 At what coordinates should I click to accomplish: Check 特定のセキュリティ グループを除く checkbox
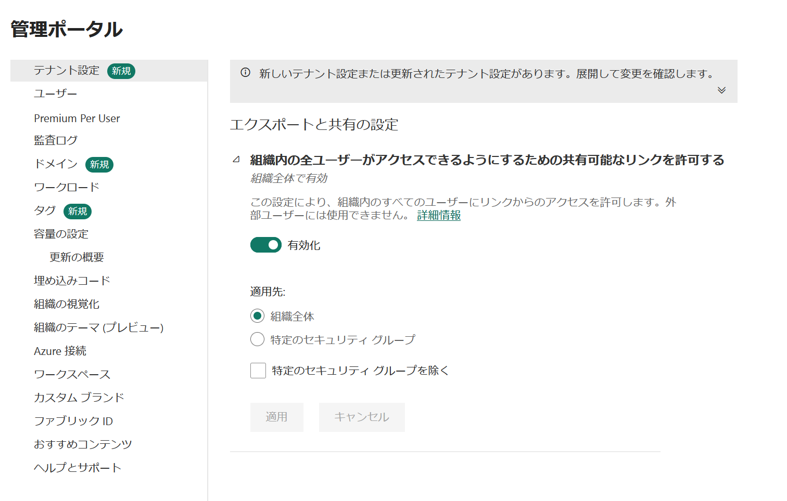tap(258, 371)
